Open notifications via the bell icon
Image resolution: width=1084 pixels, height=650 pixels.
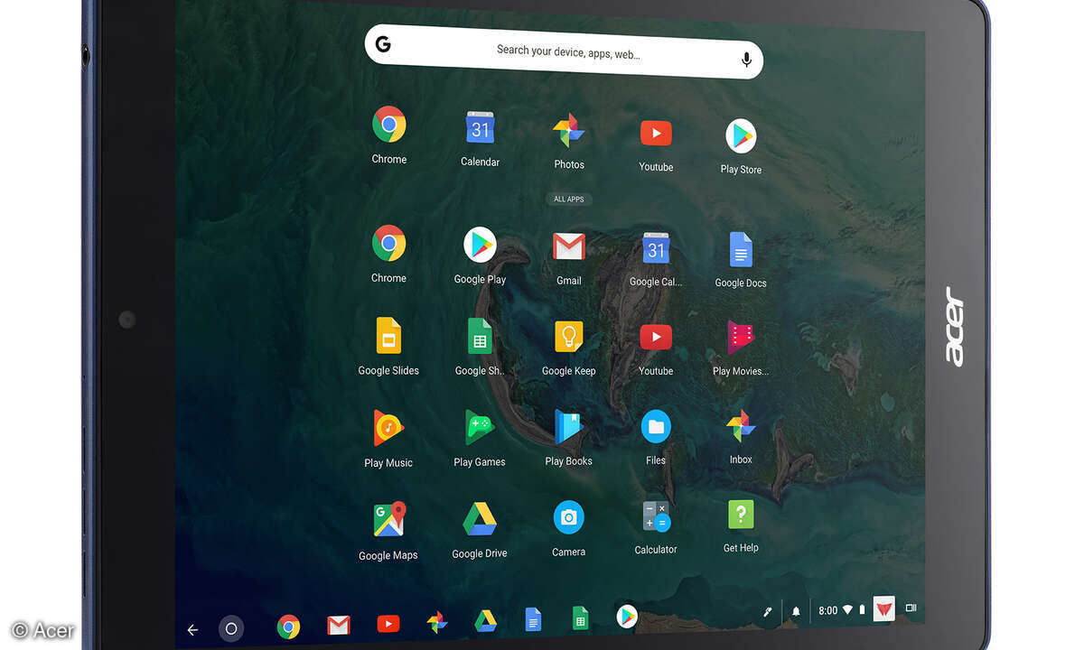point(796,611)
